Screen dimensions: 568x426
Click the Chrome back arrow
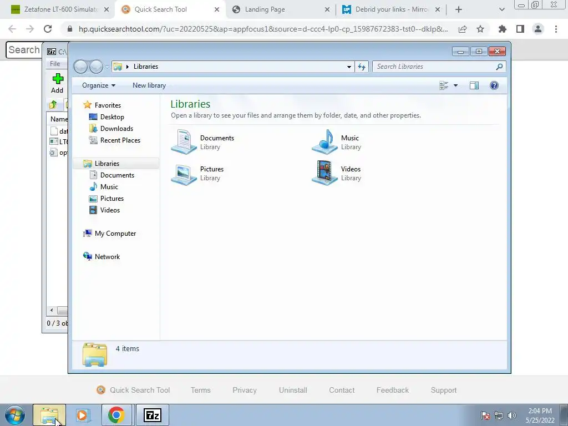pyautogui.click(x=12, y=29)
